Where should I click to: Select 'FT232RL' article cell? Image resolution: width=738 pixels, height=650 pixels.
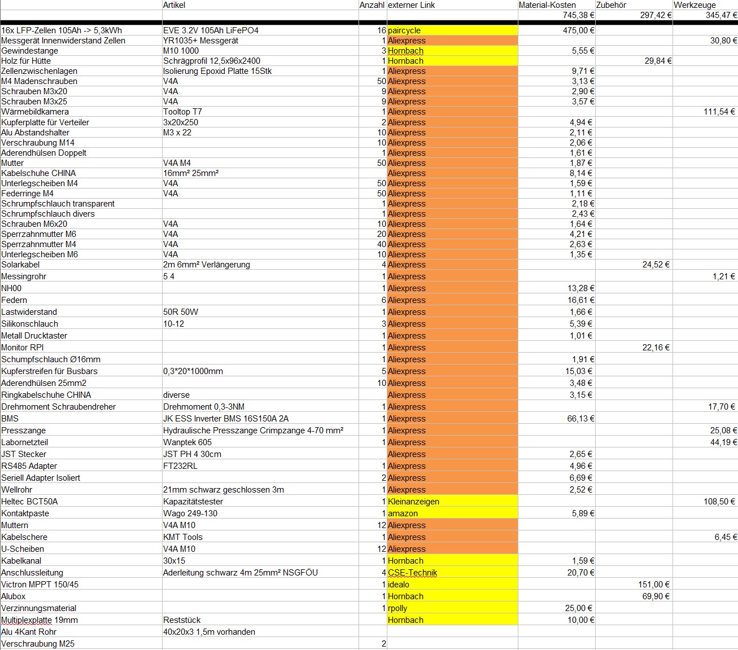pos(260,466)
